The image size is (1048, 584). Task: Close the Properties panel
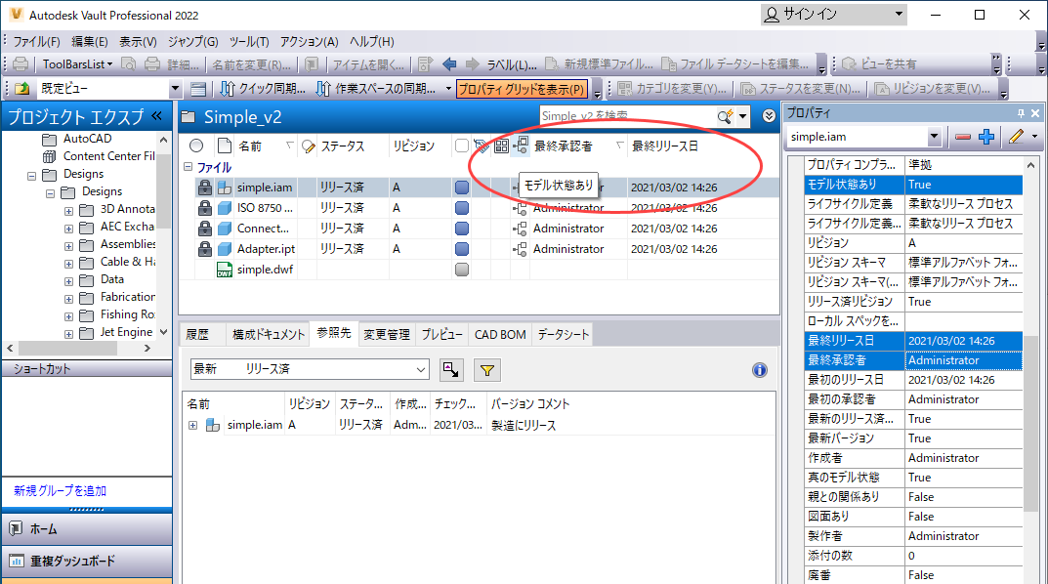coord(1035,113)
